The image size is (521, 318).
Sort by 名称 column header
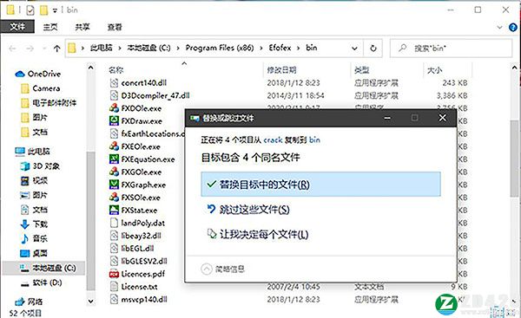[x=115, y=70]
